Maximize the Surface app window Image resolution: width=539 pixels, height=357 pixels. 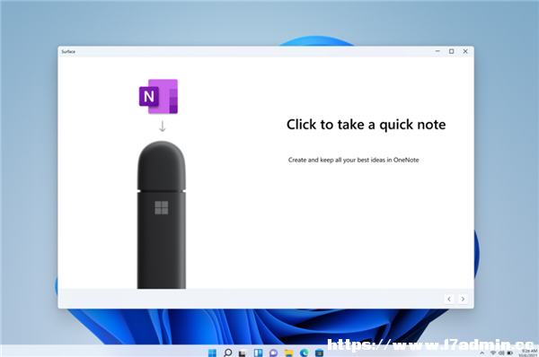point(451,51)
